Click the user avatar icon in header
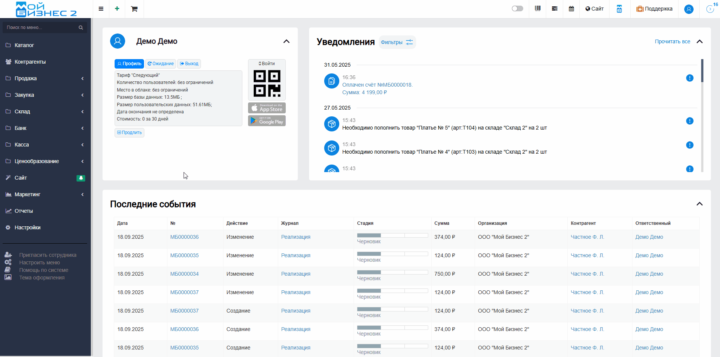 point(689,9)
